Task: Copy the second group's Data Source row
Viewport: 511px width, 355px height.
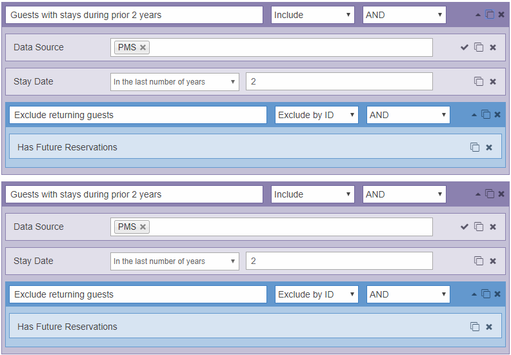Action: click(x=479, y=227)
